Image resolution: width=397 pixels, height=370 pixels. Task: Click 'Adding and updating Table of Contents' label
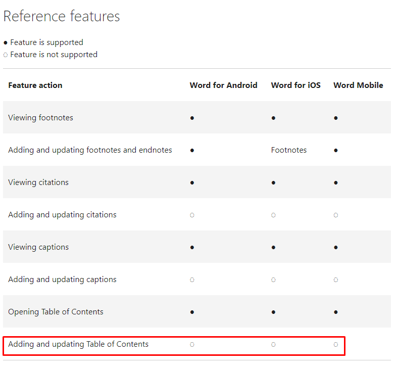(78, 344)
